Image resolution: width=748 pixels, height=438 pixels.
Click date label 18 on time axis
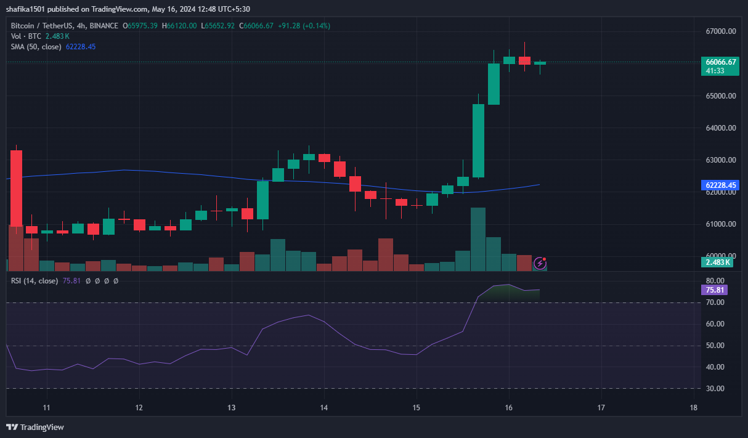pyautogui.click(x=694, y=408)
